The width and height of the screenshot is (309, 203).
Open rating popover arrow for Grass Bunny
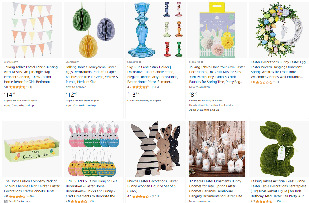coord(274,201)
